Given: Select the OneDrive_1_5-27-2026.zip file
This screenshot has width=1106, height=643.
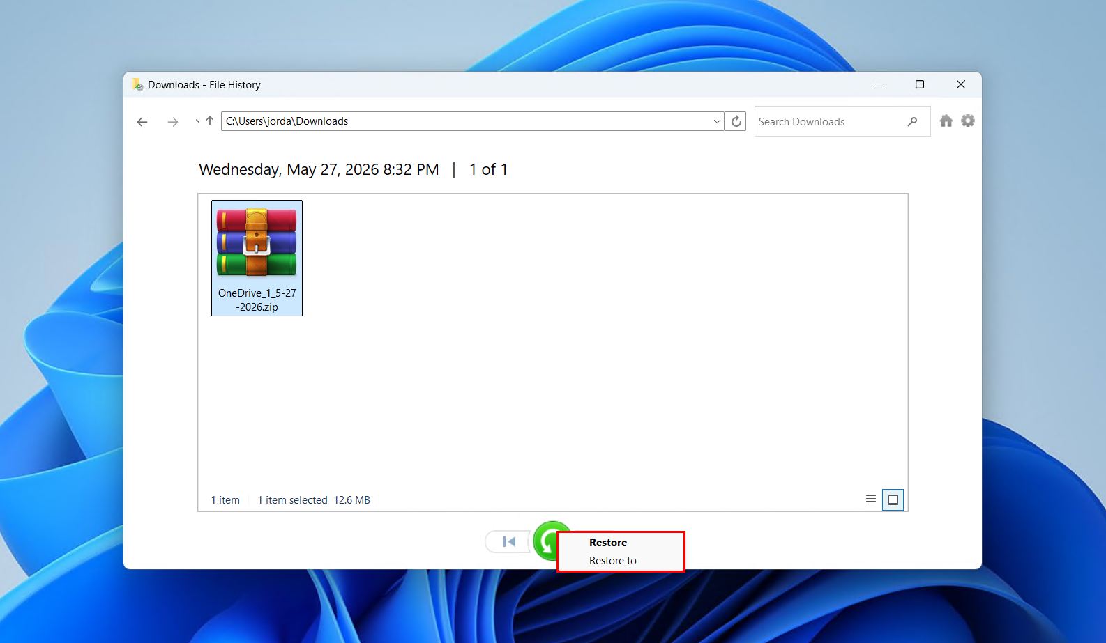Looking at the screenshot, I should (257, 258).
